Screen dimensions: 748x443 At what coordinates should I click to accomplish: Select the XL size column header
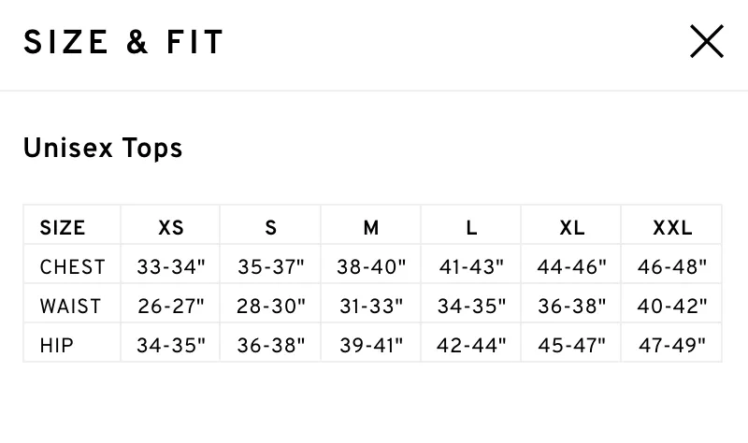571,228
